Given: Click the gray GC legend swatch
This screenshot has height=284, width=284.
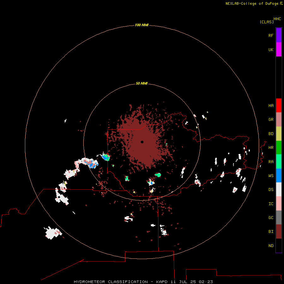Looking at the screenshot, I should coord(279,217).
